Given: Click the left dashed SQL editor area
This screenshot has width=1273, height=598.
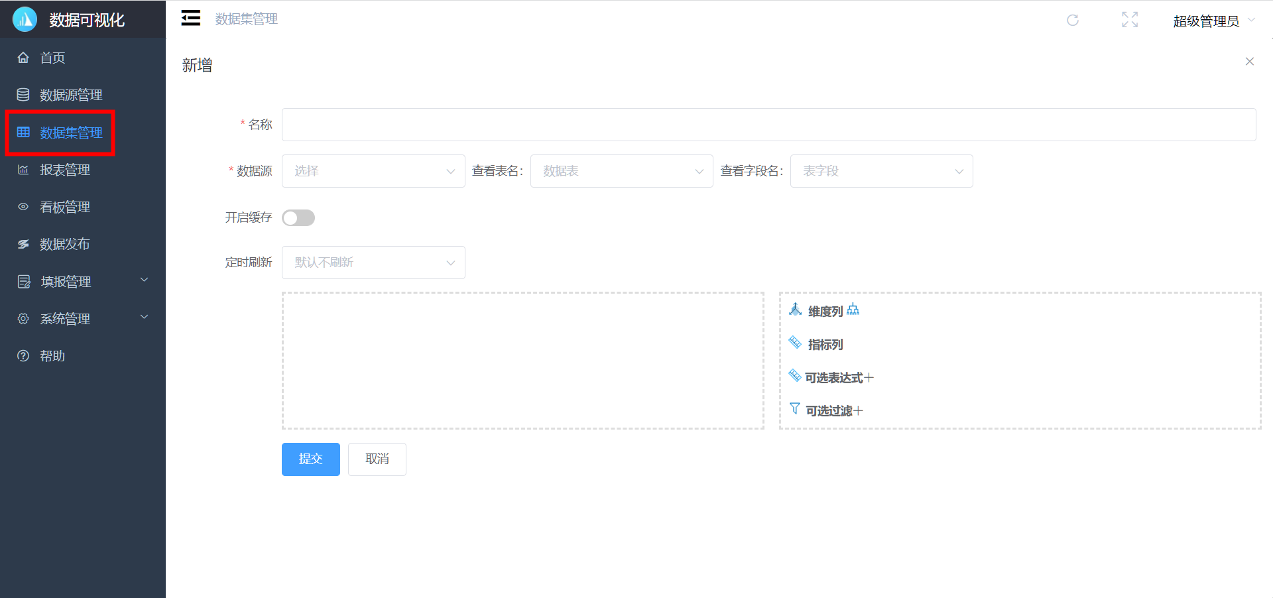Looking at the screenshot, I should click(523, 361).
